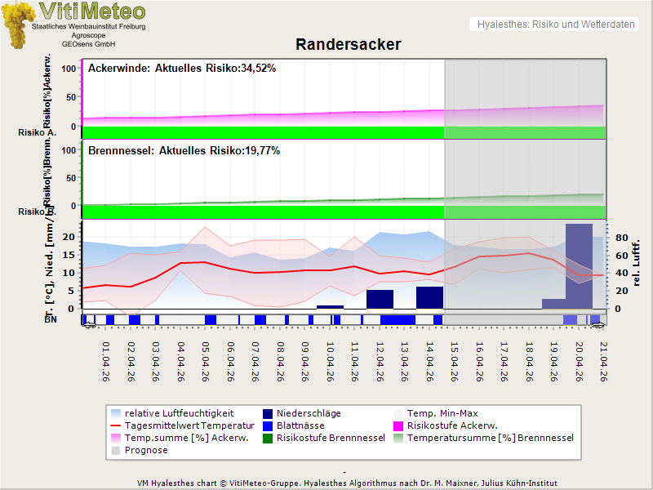Click the Blattnässe legend swatch
Screen dimensions: 653x490
[269, 425]
